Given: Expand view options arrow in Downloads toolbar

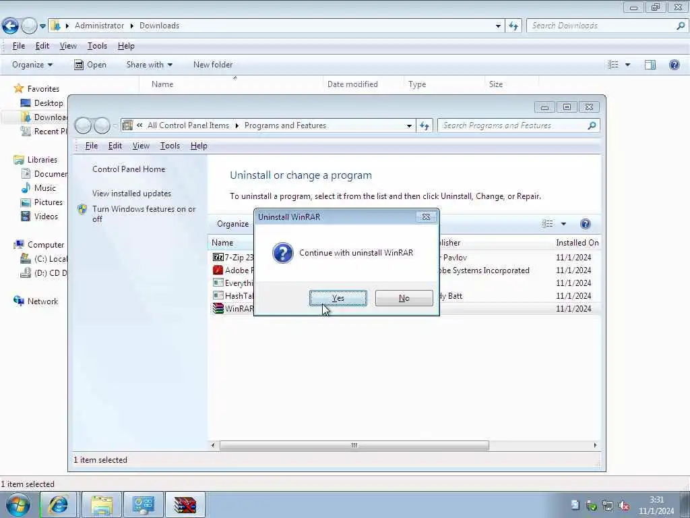Looking at the screenshot, I should [x=627, y=65].
